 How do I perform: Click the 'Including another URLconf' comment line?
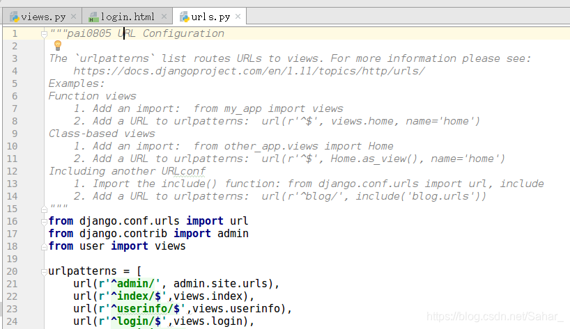pos(127,171)
